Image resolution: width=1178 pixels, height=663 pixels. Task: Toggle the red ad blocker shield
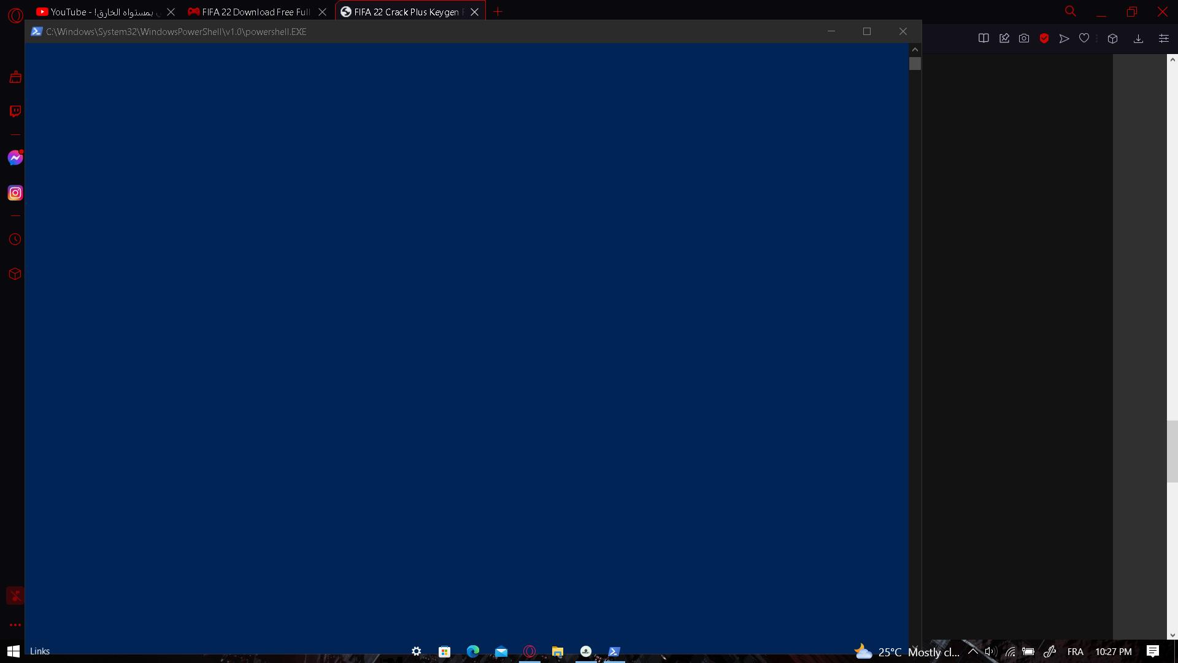tap(1044, 38)
